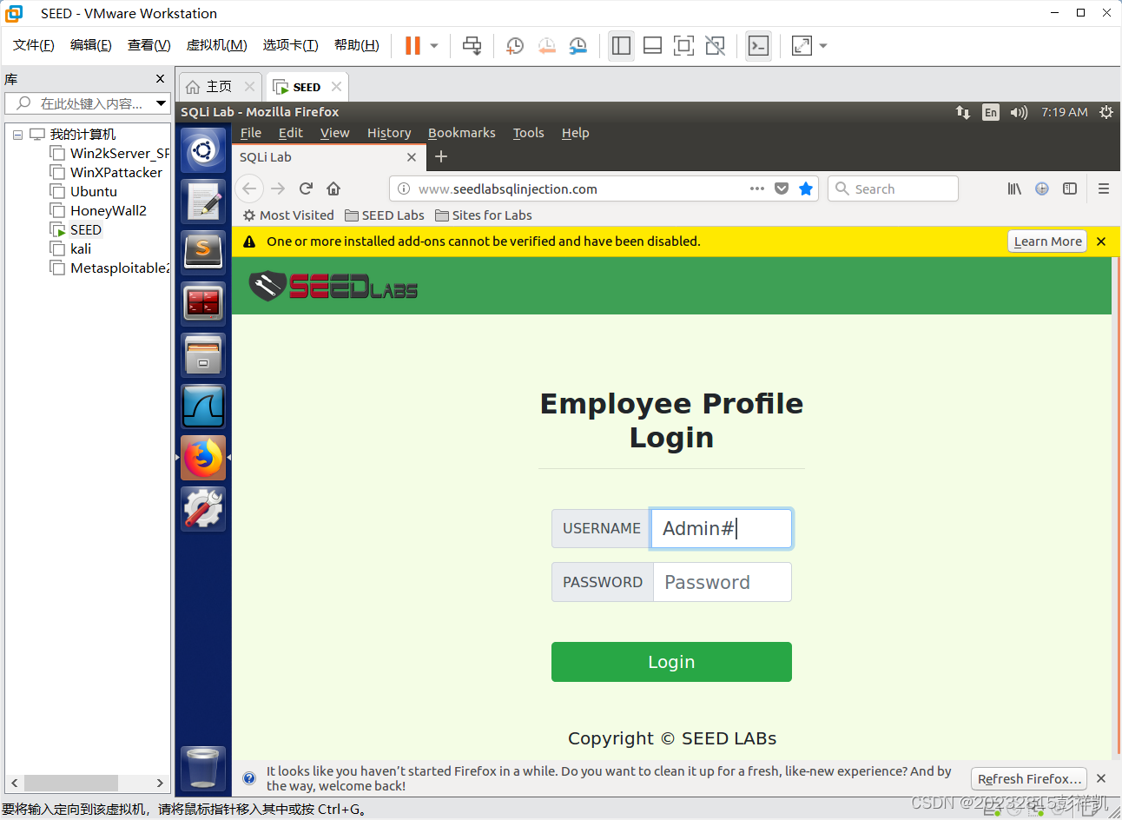Screen dimensions: 1122x820
Task: Open the 虚拟机(M) menu
Action: point(216,45)
